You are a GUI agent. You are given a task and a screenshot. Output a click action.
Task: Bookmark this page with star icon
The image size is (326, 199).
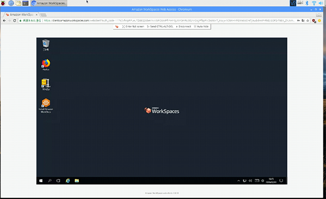point(308,21)
